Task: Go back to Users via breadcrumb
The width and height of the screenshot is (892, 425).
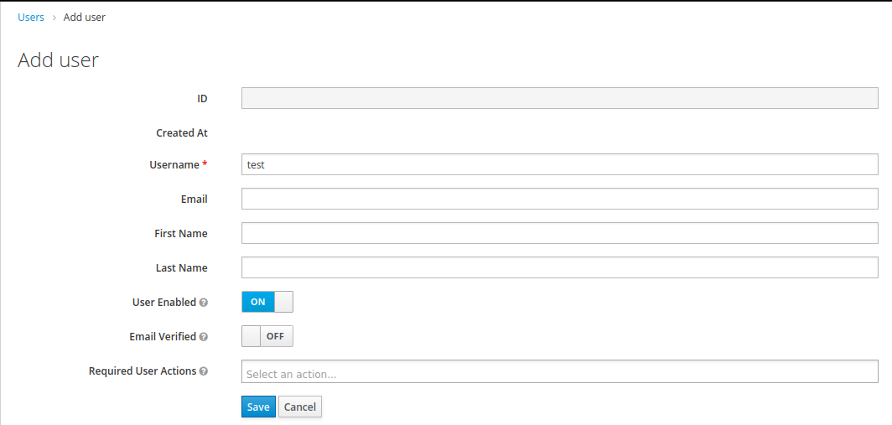Action: pos(31,18)
